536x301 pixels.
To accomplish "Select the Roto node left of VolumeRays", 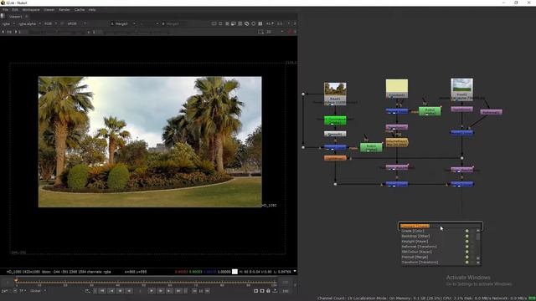I will [371, 147].
